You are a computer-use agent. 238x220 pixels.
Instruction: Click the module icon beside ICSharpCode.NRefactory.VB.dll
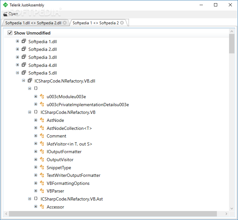click(x=30, y=81)
